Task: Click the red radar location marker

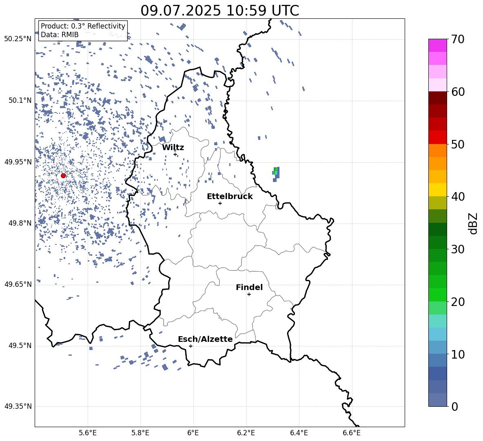Action: point(63,176)
